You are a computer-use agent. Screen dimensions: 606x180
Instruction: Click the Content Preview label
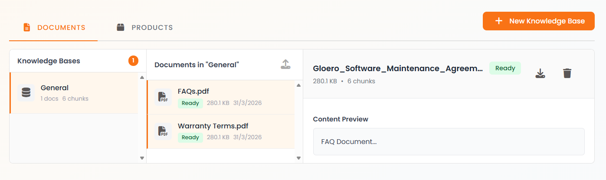[x=341, y=119]
